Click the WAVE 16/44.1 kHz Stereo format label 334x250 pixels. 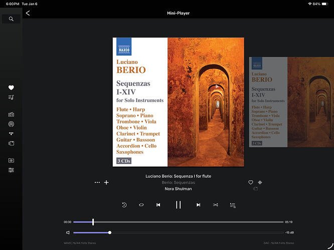80,243
